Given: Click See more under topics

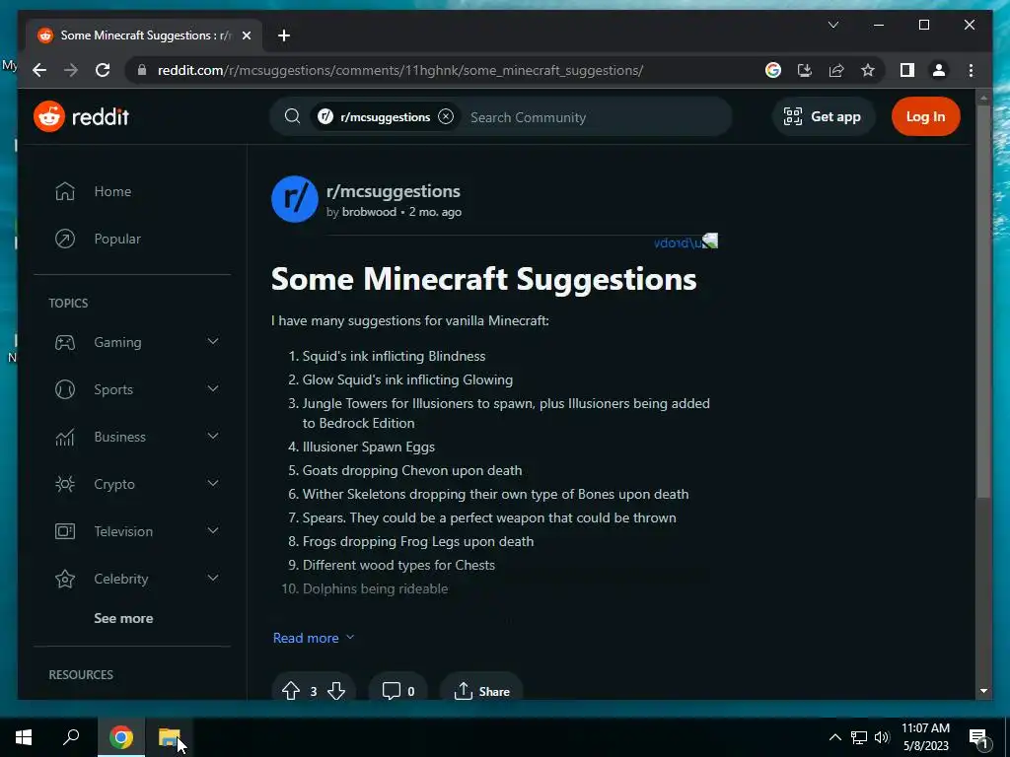Looking at the screenshot, I should [x=123, y=618].
